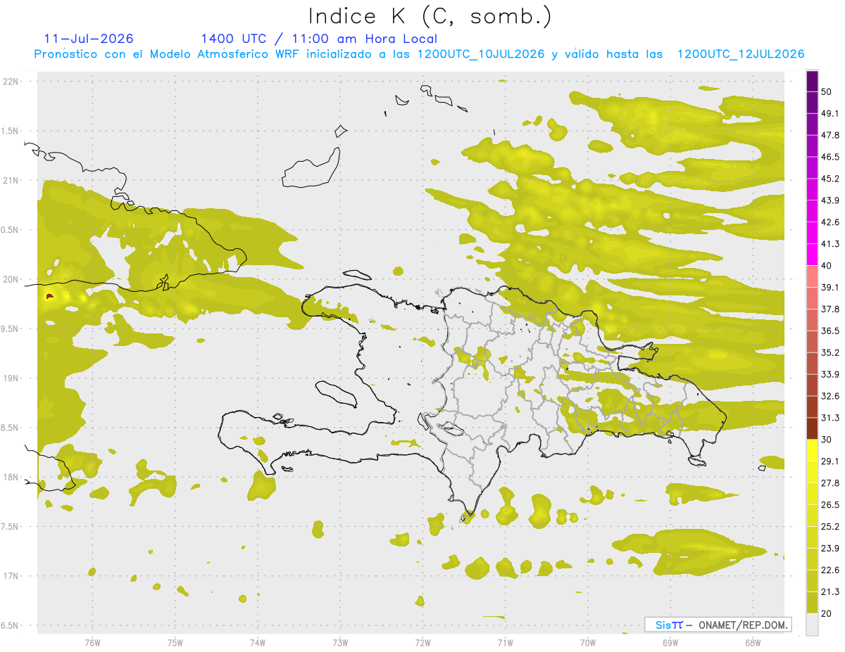Click the "21N" latitude label
The image size is (845, 652).
click(11, 181)
